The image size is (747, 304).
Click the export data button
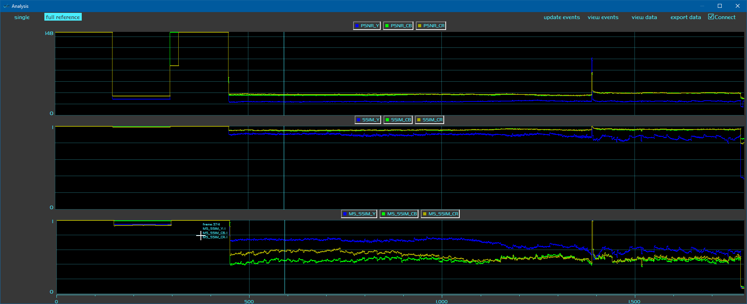pos(685,17)
